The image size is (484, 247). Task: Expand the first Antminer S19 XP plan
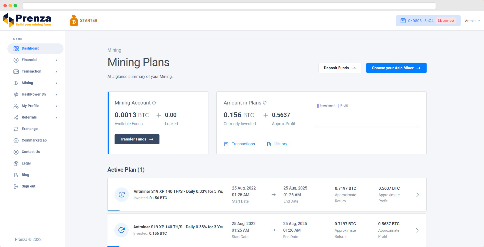(x=417, y=195)
